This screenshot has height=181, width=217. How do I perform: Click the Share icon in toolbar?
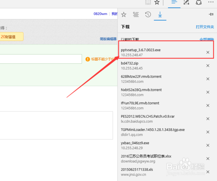[199, 2]
